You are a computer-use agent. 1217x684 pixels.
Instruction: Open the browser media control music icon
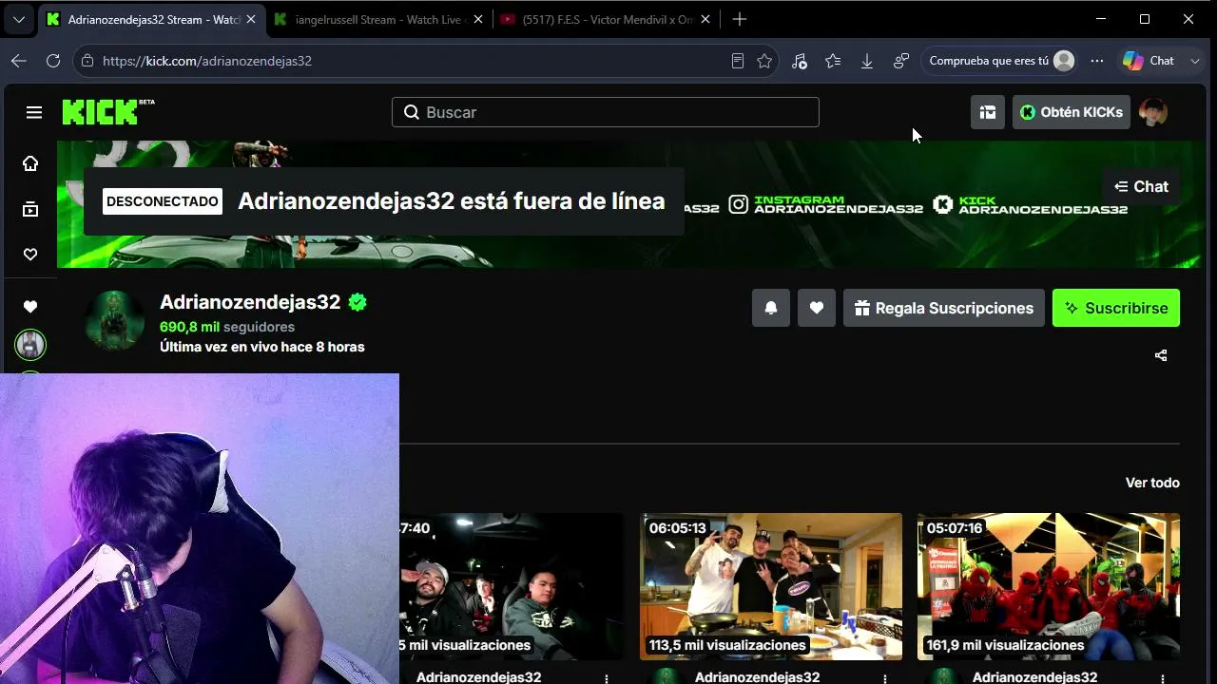[x=799, y=61]
